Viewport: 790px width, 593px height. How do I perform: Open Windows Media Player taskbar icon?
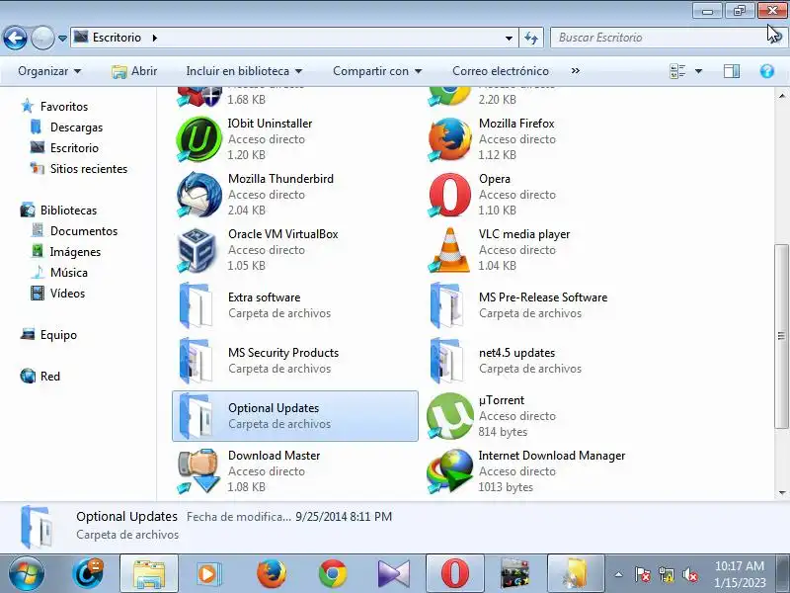[x=208, y=573]
